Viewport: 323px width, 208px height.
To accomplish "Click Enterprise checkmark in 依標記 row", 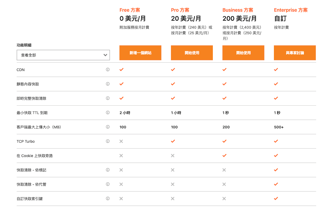I will coord(276,170).
